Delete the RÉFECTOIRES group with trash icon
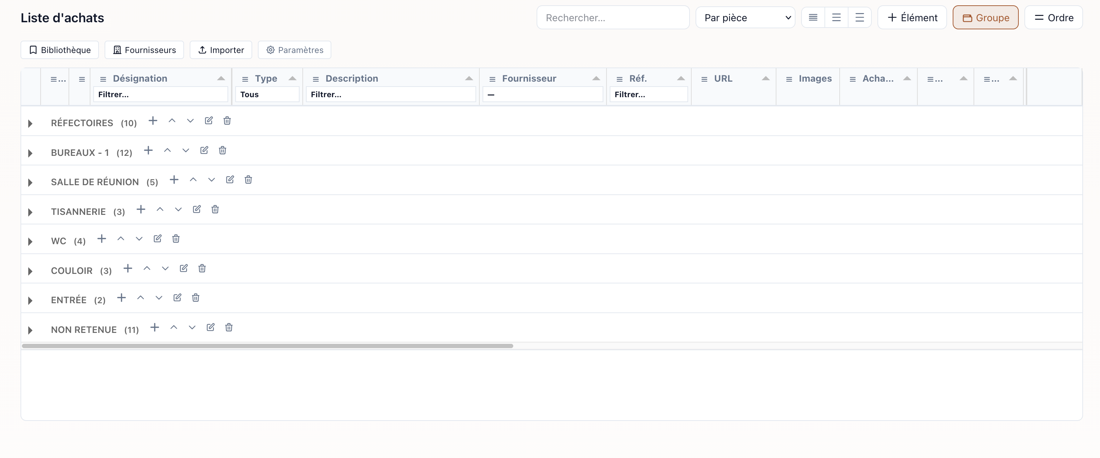1100x458 pixels. point(227,121)
